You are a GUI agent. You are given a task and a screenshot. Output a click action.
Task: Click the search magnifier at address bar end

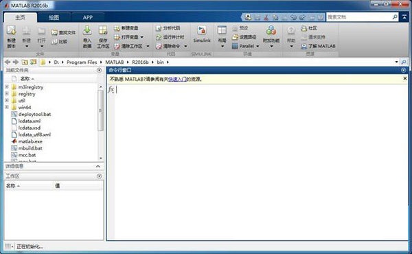[404, 62]
